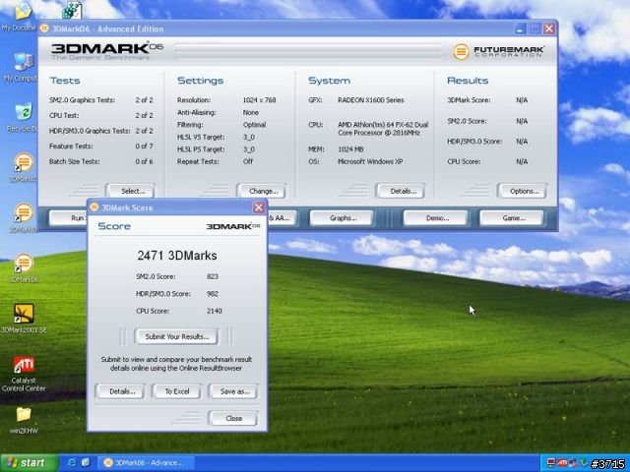Click the Demo... button

(436, 218)
